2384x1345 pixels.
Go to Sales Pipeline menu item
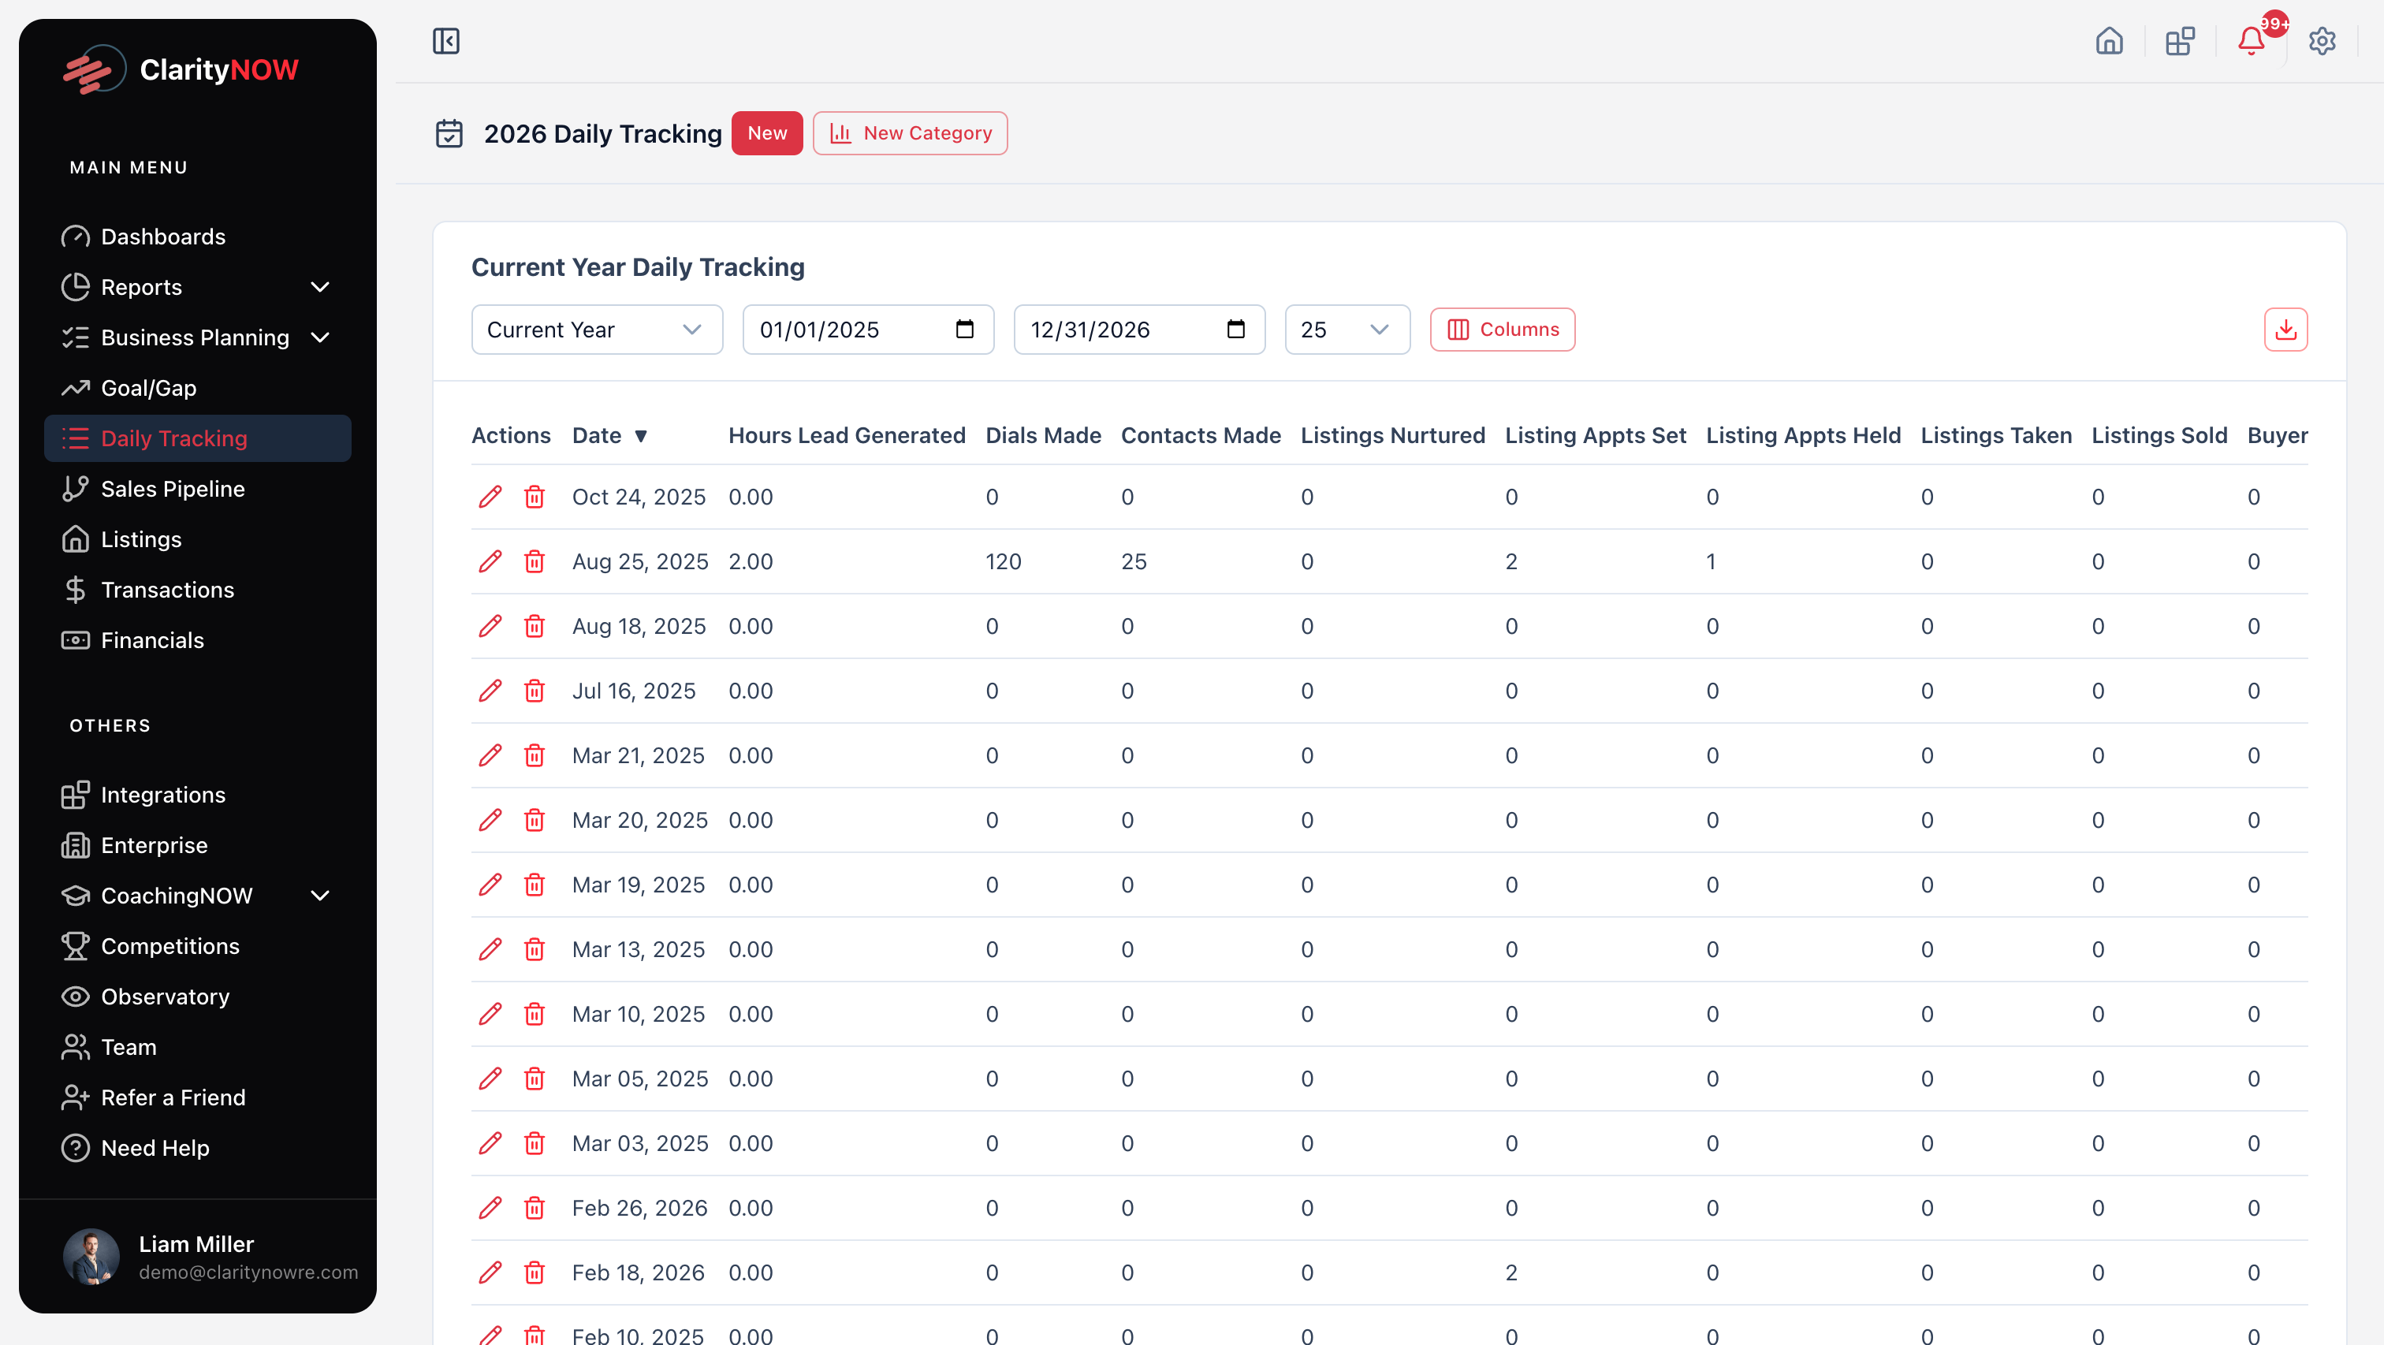click(x=172, y=489)
